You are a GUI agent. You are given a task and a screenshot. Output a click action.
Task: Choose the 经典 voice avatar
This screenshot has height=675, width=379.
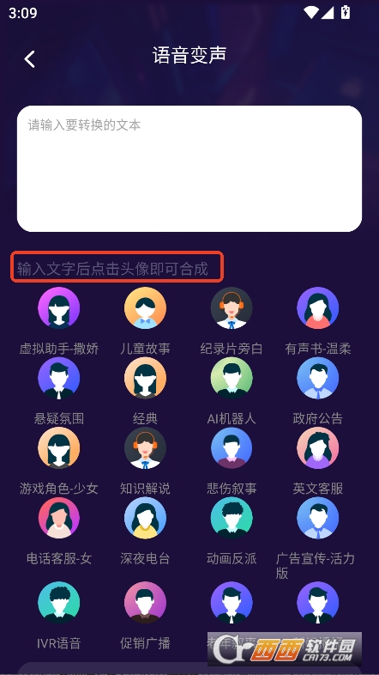coord(145,378)
